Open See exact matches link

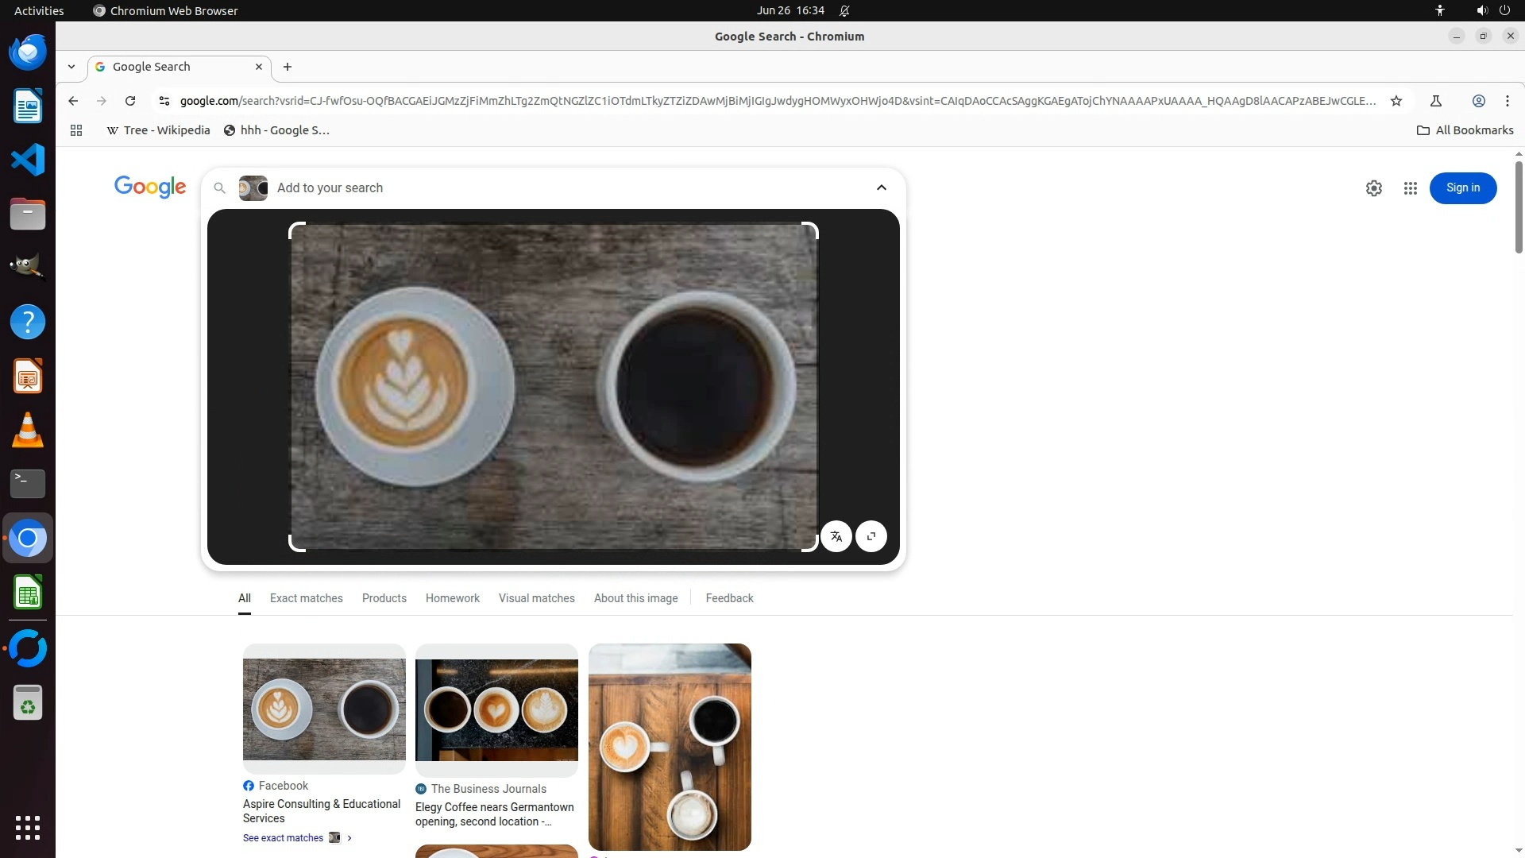point(283,837)
